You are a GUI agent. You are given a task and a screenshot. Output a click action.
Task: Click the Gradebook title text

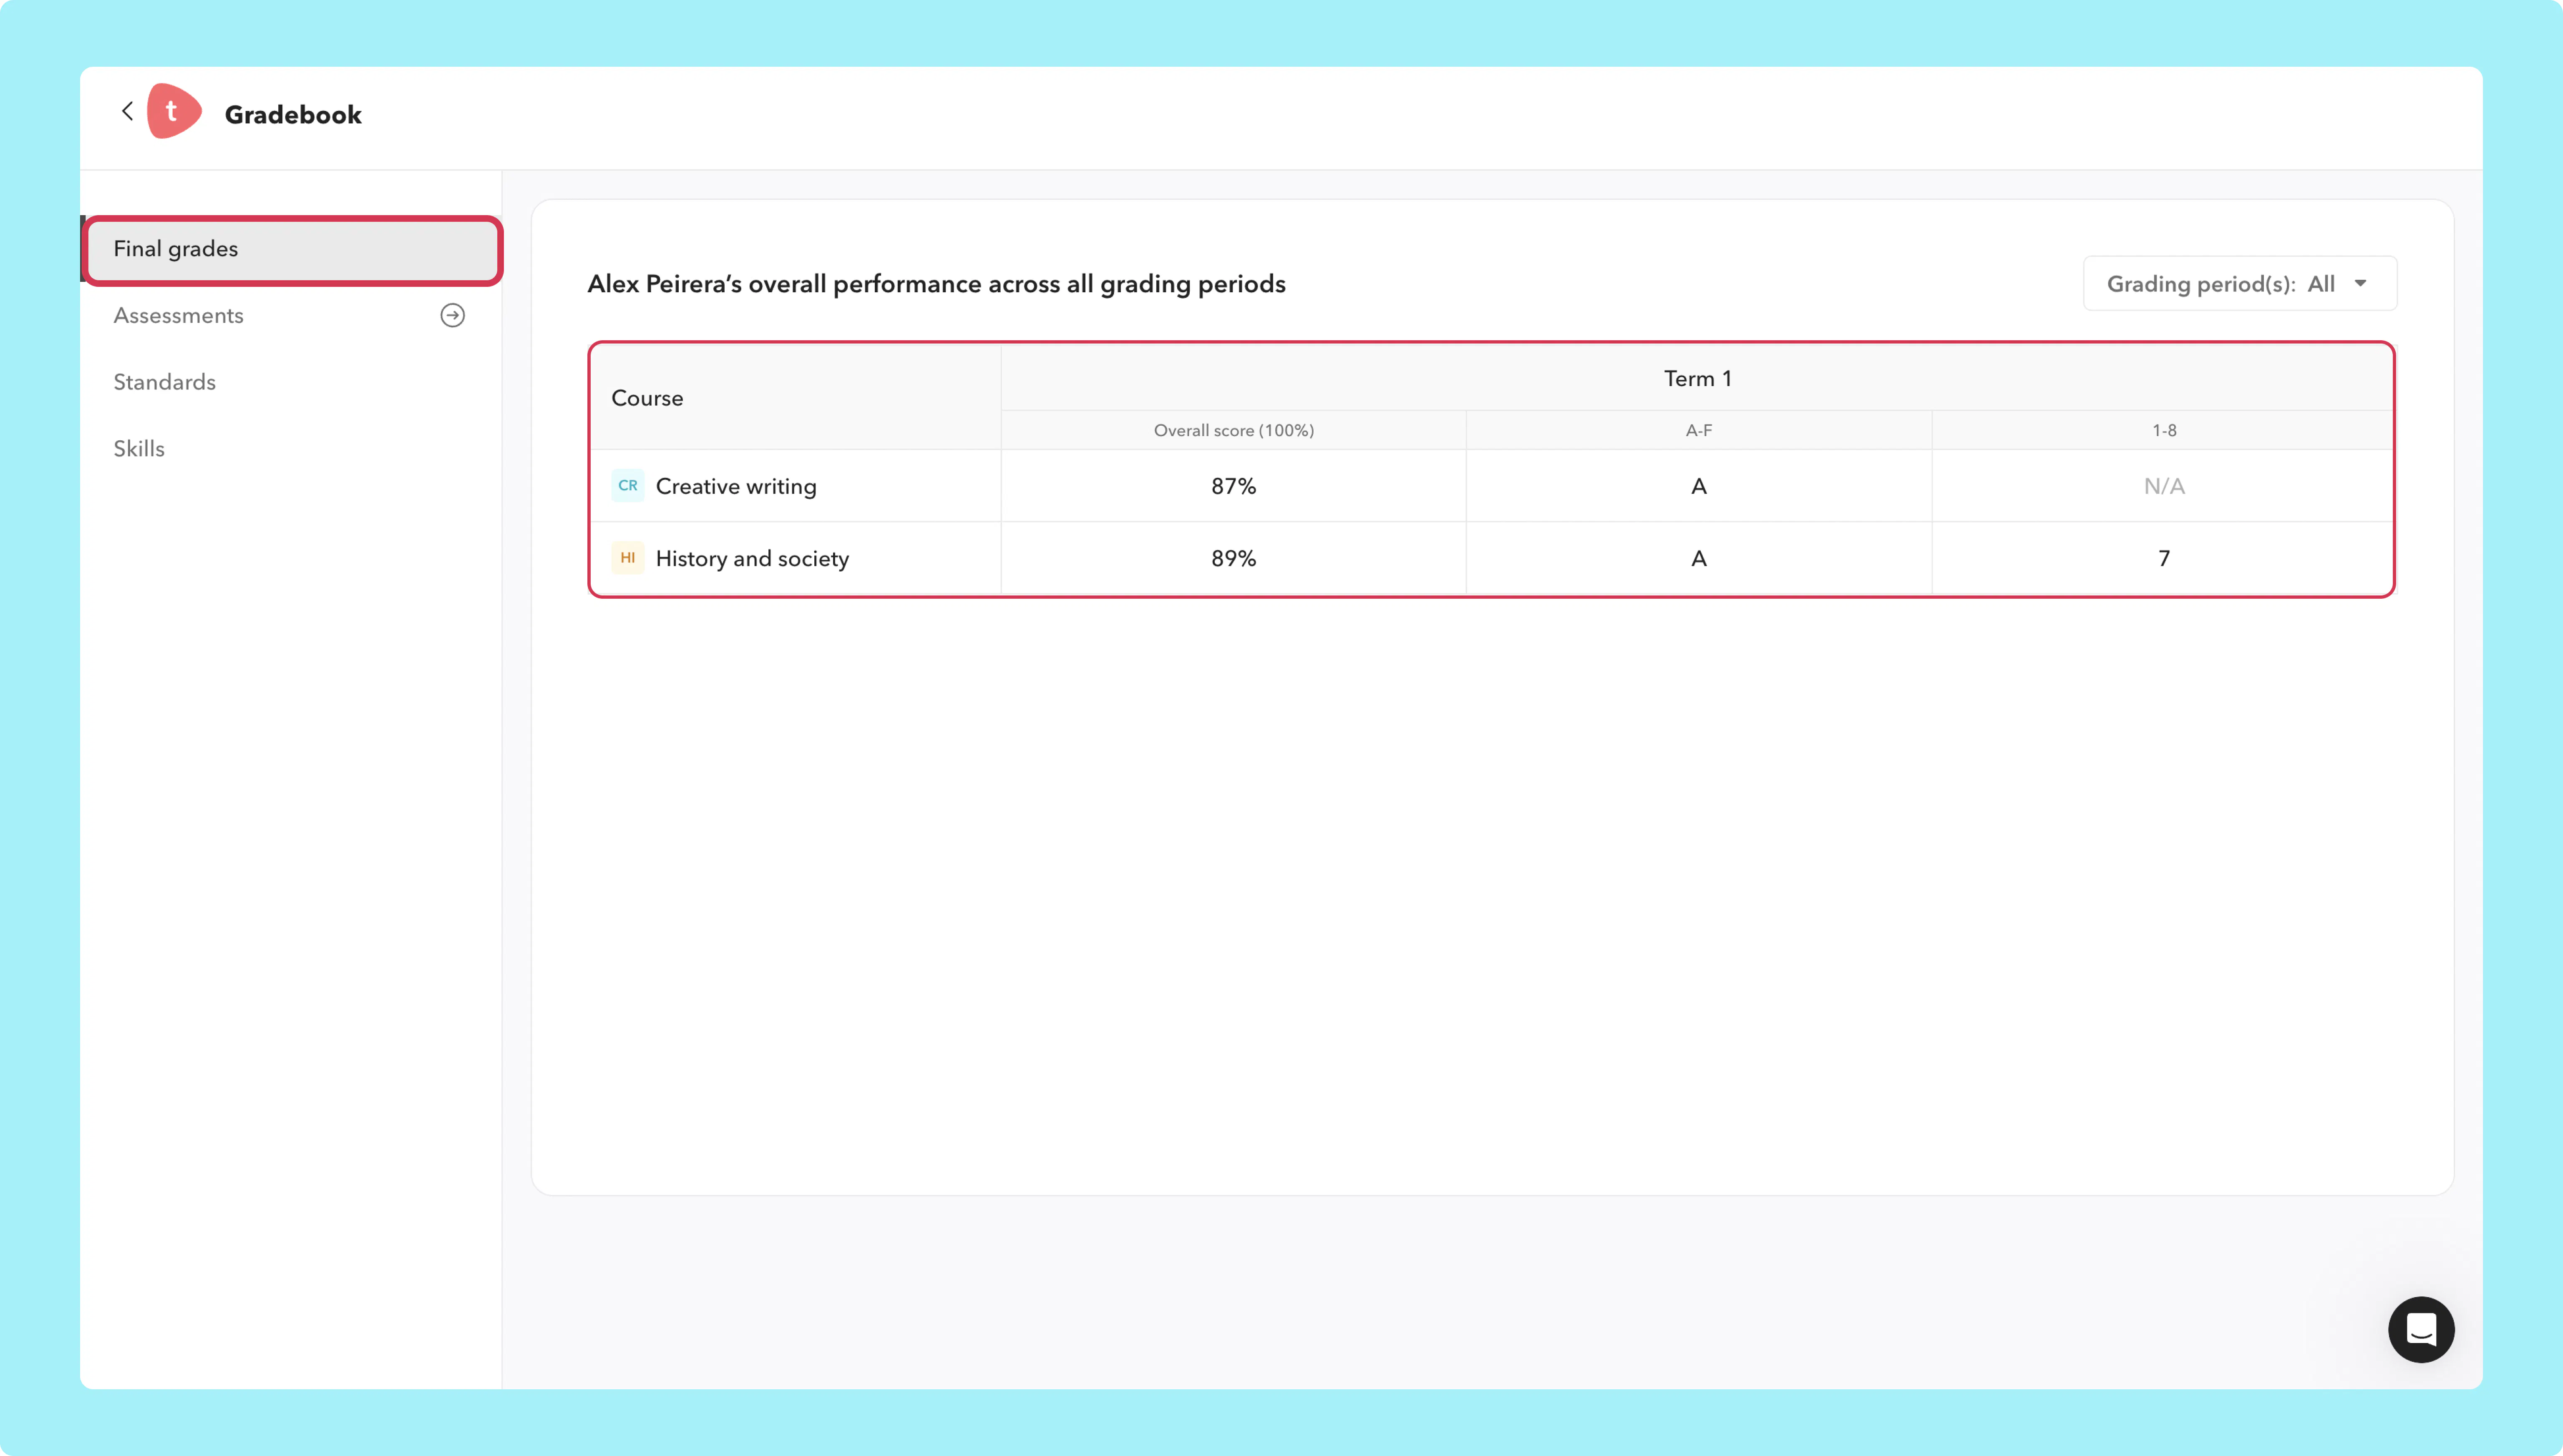(293, 115)
